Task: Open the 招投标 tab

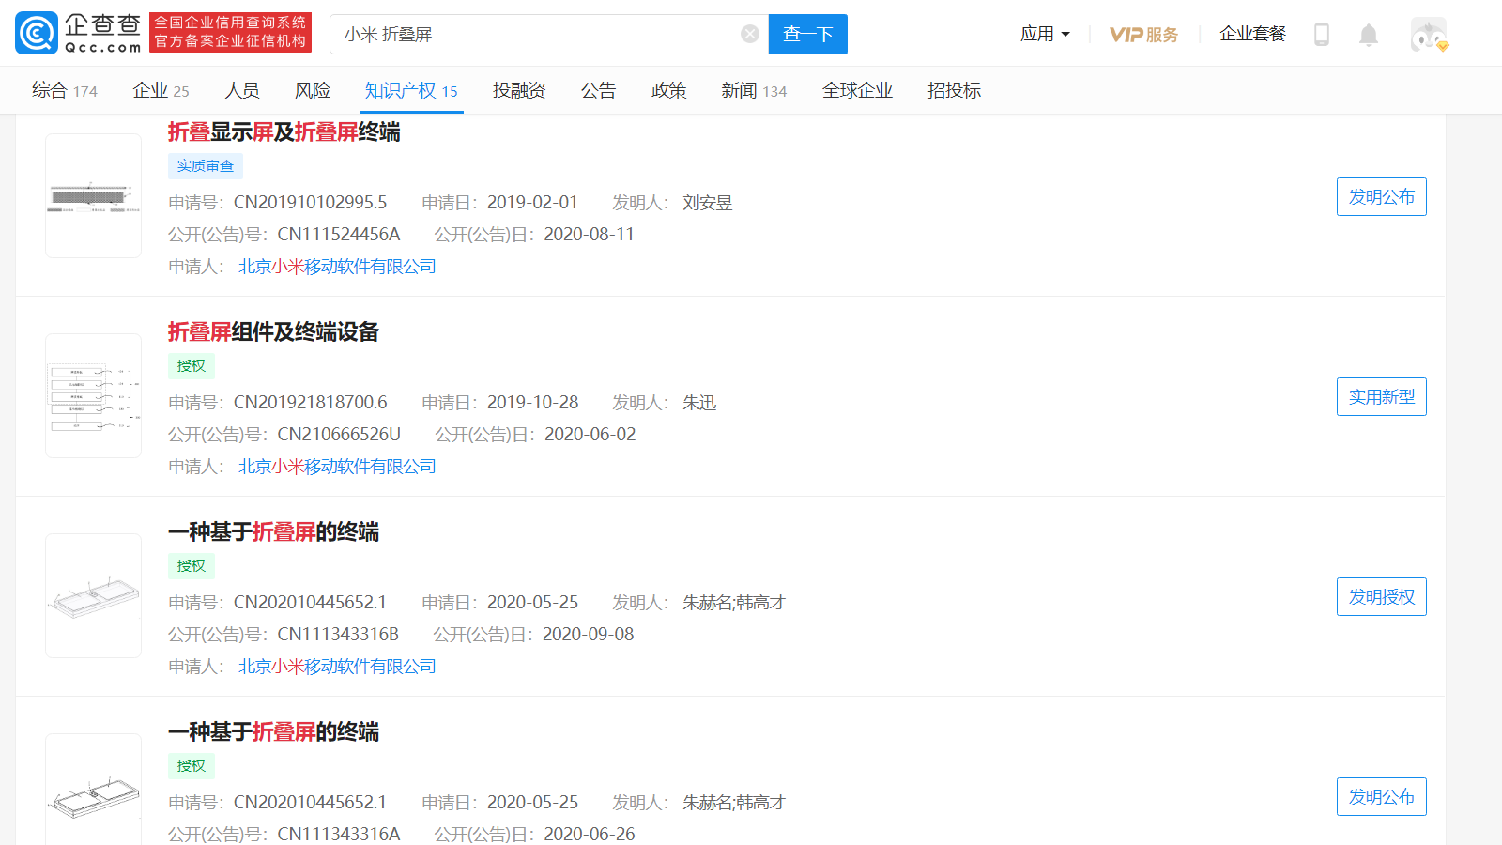Action: coord(954,90)
